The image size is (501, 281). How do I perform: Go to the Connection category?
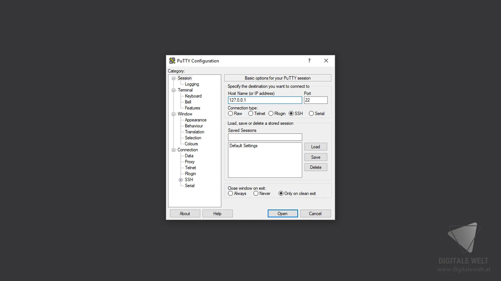[x=188, y=150]
